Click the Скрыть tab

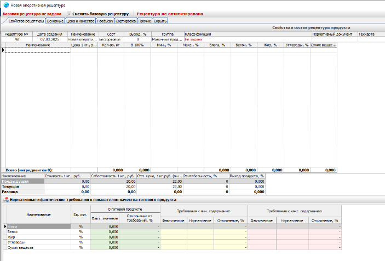[x=160, y=21]
